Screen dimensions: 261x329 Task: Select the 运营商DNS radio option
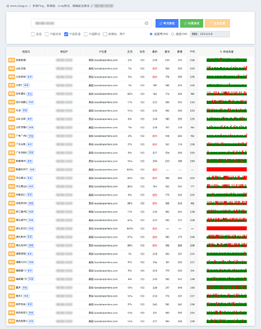click(x=151, y=34)
